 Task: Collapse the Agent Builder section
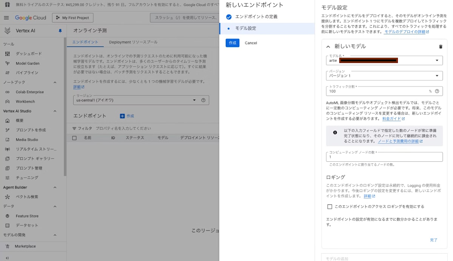pos(55,187)
